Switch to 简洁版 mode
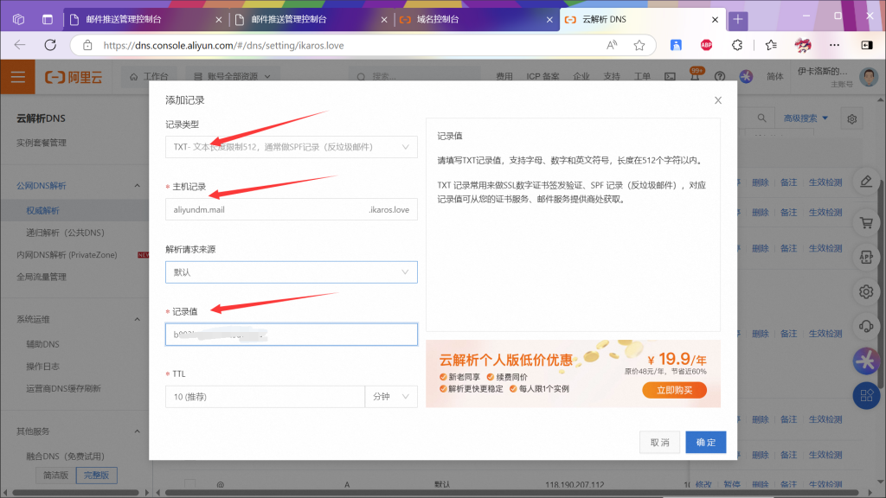 pos(55,475)
